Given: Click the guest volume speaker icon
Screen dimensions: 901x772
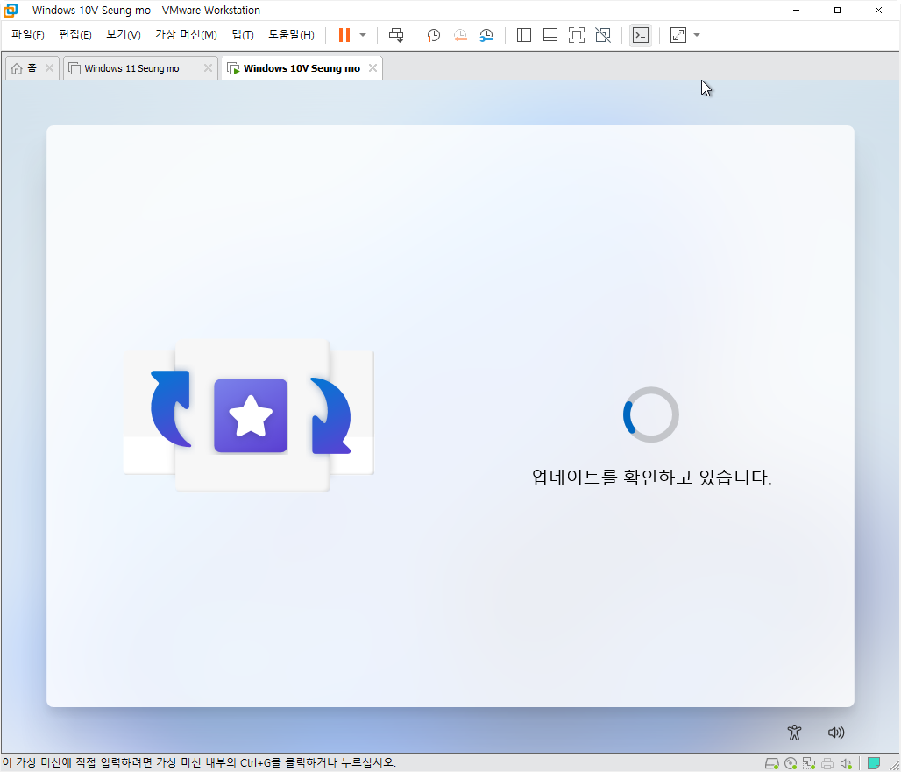Looking at the screenshot, I should [x=836, y=733].
